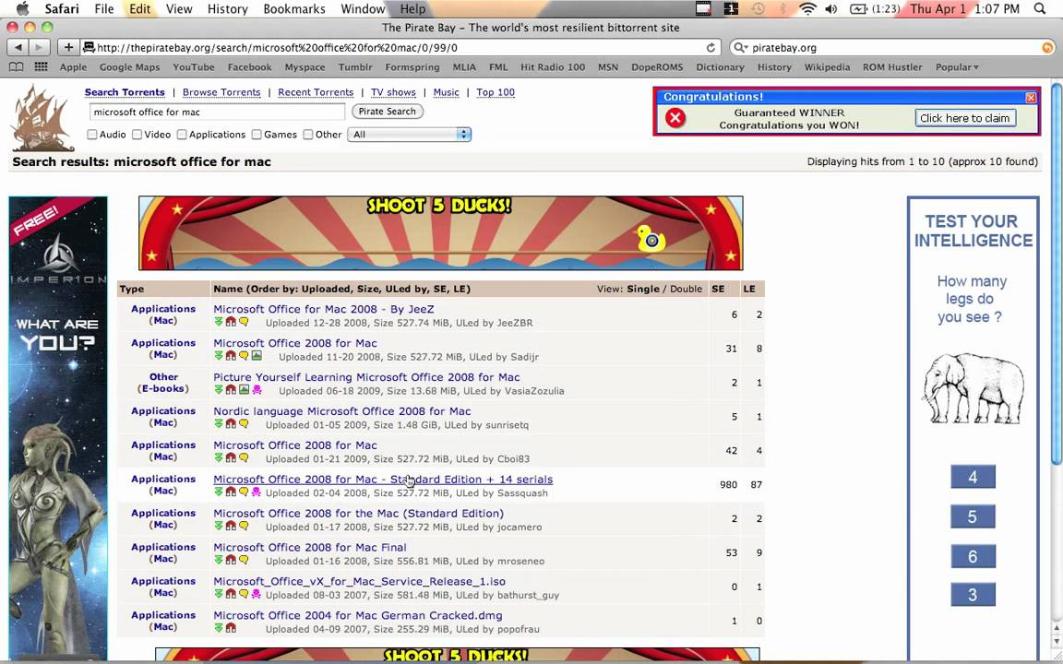This screenshot has height=664, width=1063.
Task: Open Wikipedia bookmark in bookmarks bar
Action: (827, 67)
